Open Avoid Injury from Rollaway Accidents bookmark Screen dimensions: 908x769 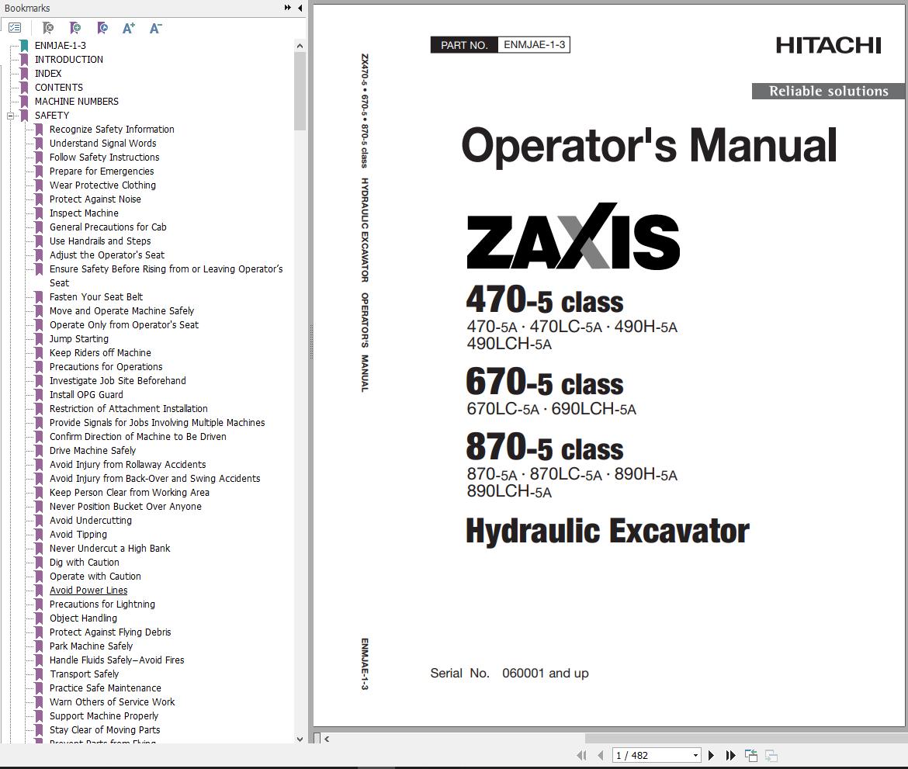[127, 464]
